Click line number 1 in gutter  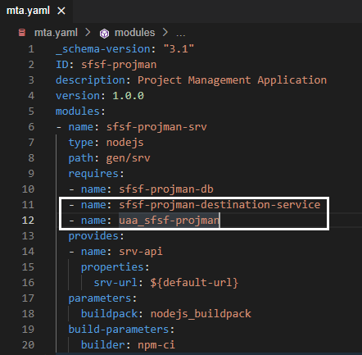click(x=31, y=49)
